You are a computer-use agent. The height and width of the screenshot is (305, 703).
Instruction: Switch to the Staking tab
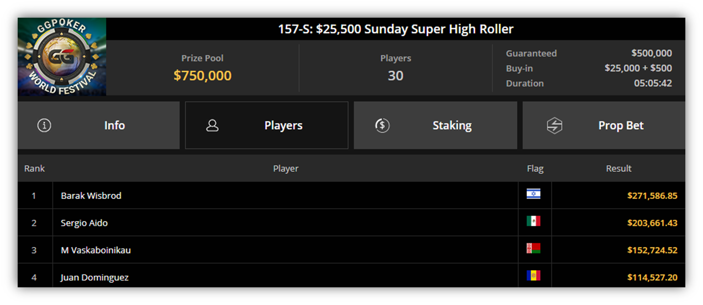(x=436, y=125)
